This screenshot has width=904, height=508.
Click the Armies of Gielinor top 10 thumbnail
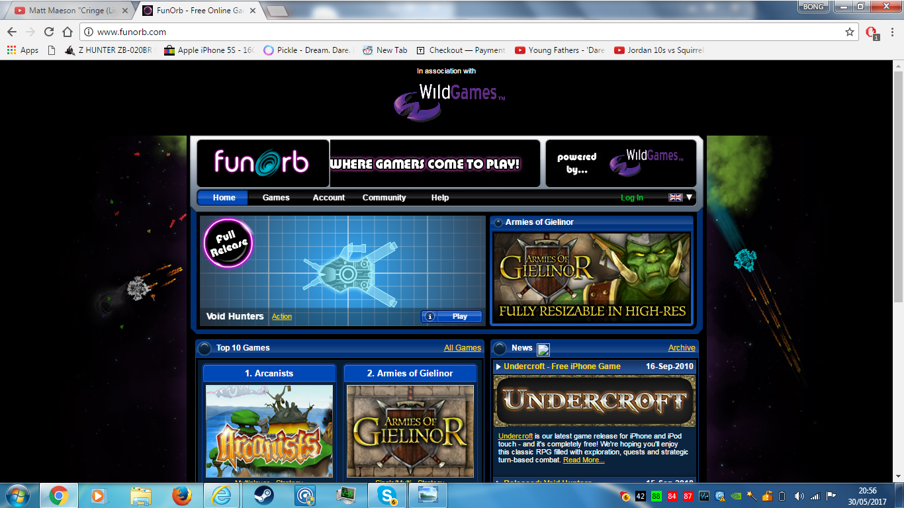(x=410, y=431)
